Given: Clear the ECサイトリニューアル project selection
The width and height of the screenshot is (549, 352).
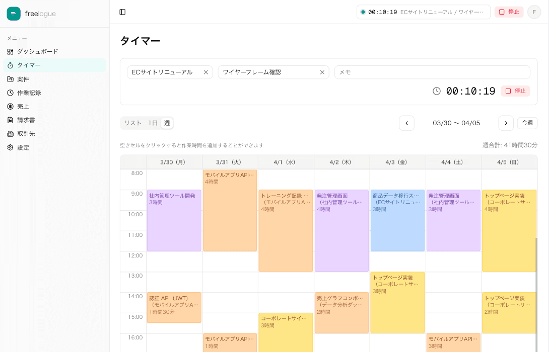Looking at the screenshot, I should [x=205, y=72].
